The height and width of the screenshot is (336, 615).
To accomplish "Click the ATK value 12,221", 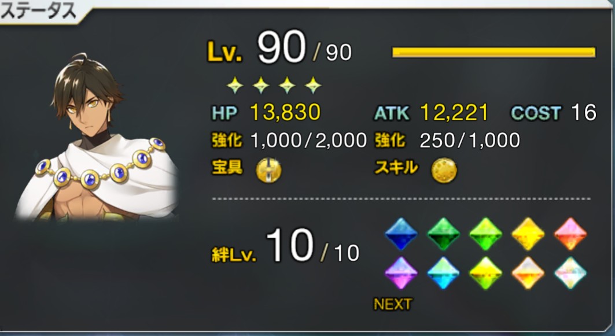I will click(454, 113).
